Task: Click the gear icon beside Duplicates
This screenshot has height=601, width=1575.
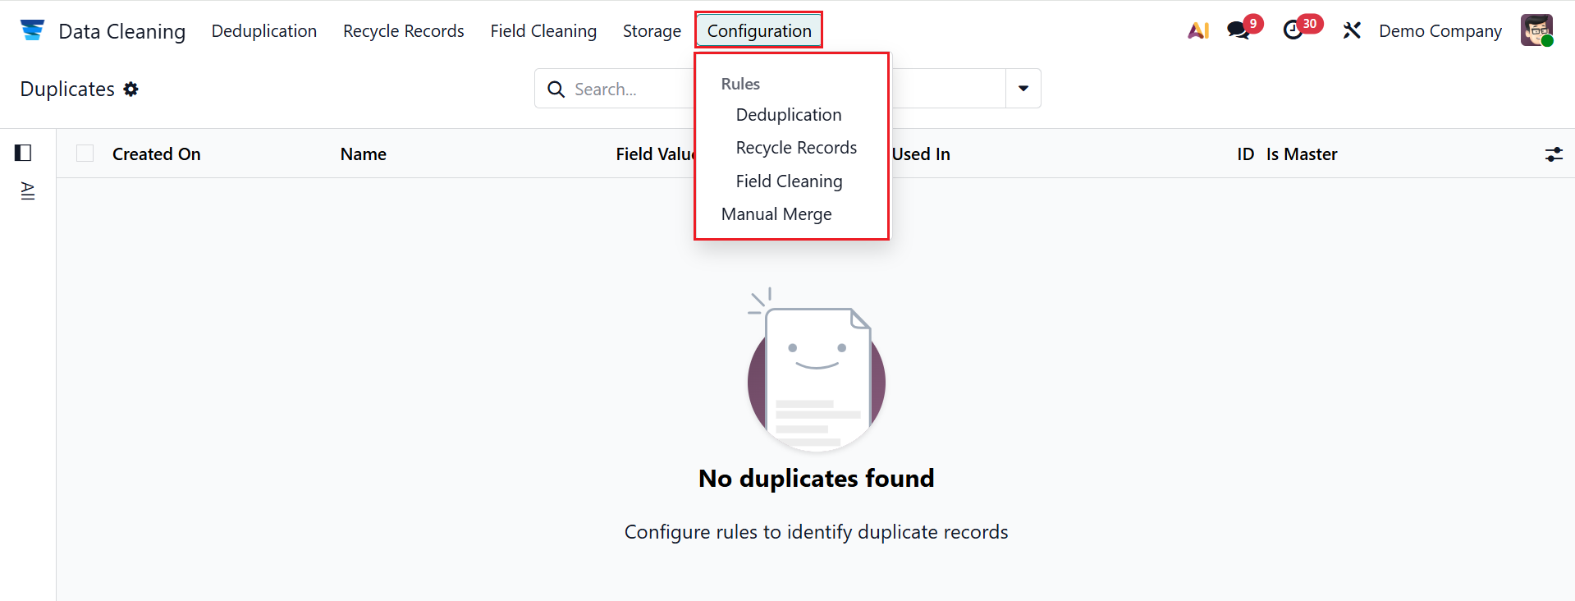Action: [131, 89]
